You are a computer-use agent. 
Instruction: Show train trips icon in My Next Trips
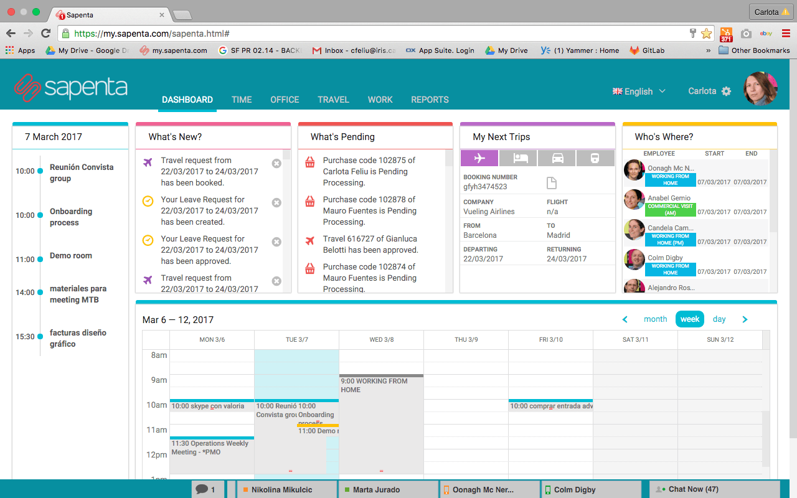click(x=595, y=158)
